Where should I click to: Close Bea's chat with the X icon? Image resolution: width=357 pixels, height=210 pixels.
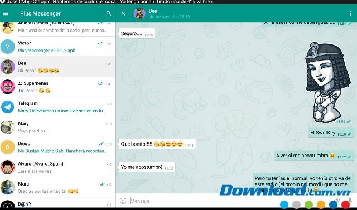[123, 13]
